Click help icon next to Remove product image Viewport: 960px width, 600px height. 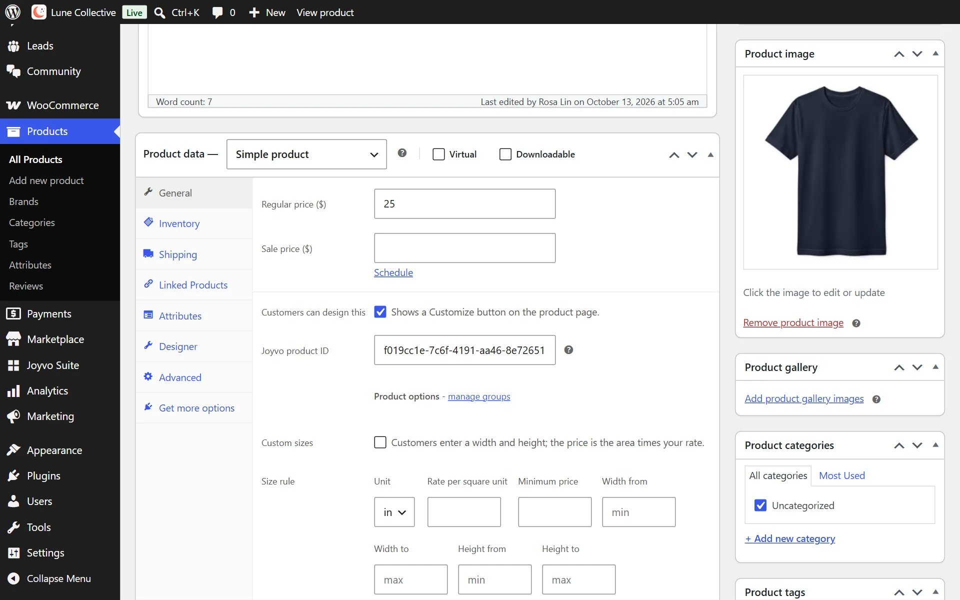856,323
